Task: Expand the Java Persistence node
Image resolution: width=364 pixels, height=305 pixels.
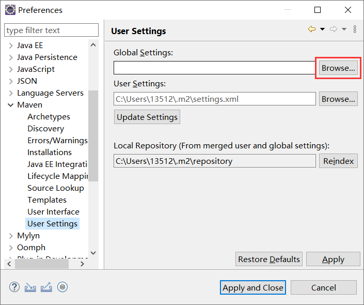Action: (11, 57)
